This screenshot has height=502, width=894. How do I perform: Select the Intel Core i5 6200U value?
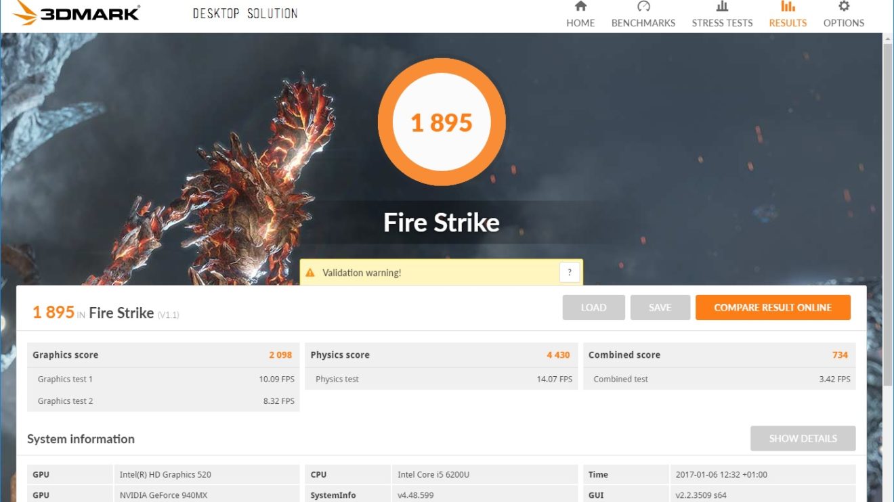click(x=433, y=474)
